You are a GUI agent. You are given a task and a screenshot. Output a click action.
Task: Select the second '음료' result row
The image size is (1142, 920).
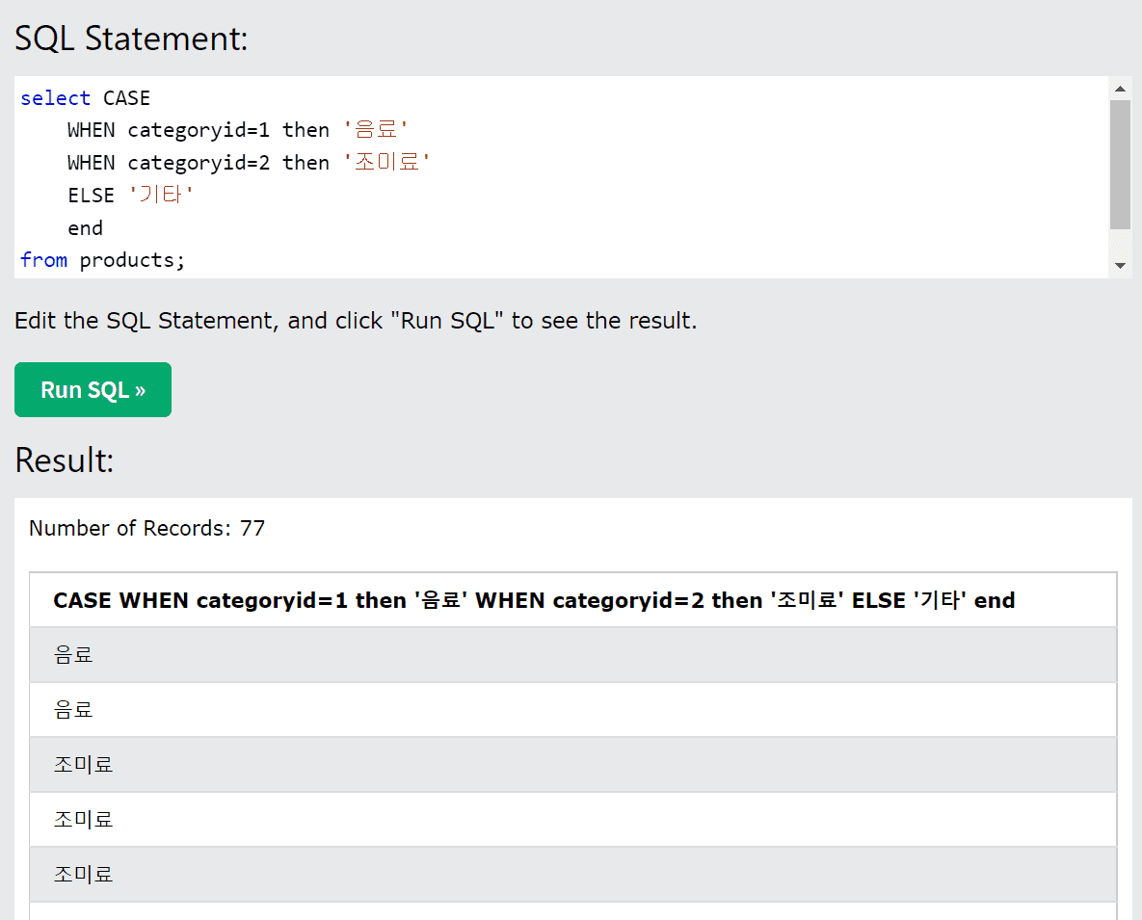573,710
